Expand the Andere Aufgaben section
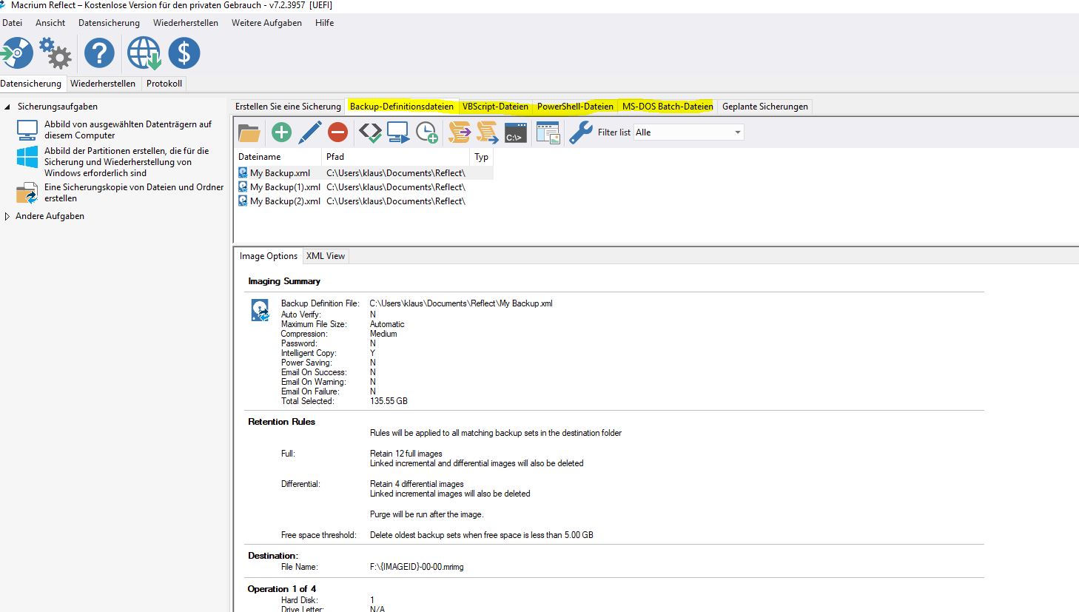1079x612 pixels. 7,216
